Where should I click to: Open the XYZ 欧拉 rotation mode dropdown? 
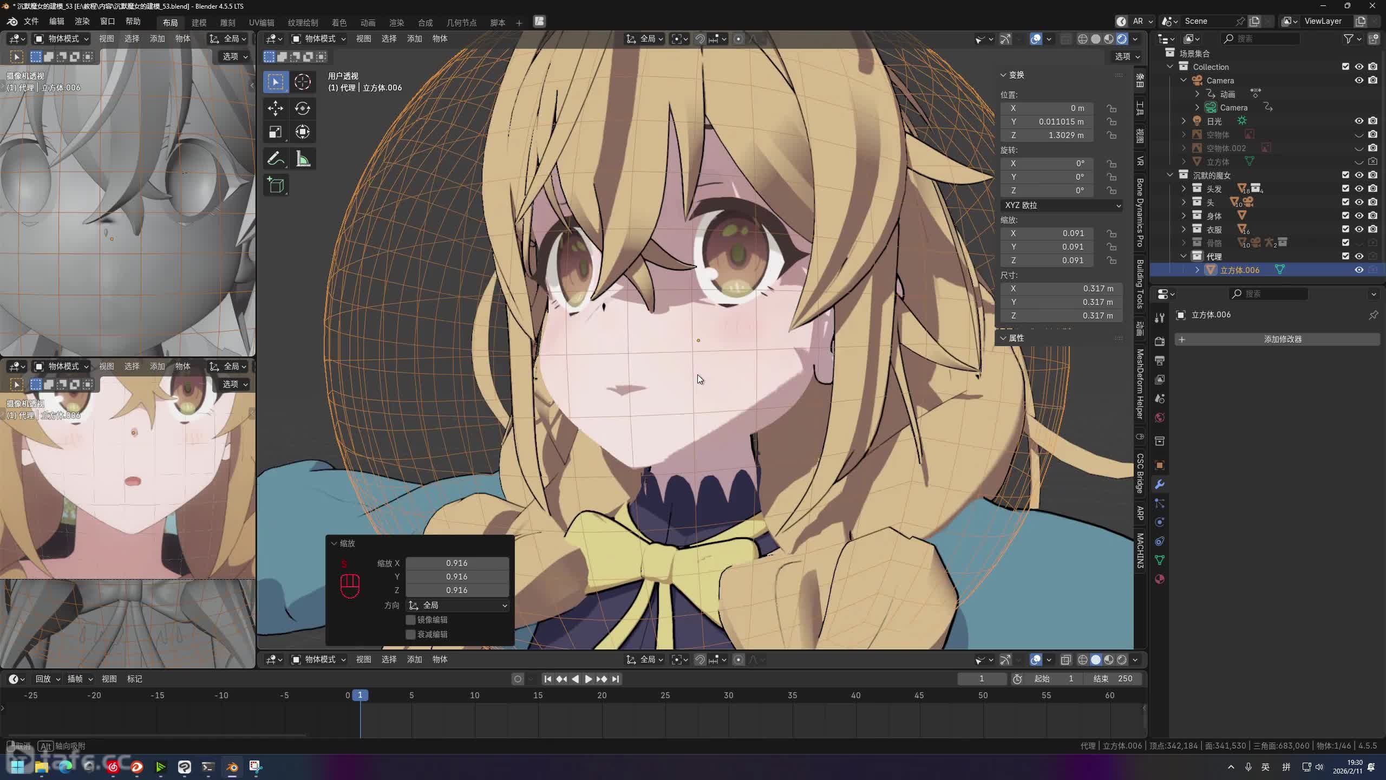point(1061,205)
